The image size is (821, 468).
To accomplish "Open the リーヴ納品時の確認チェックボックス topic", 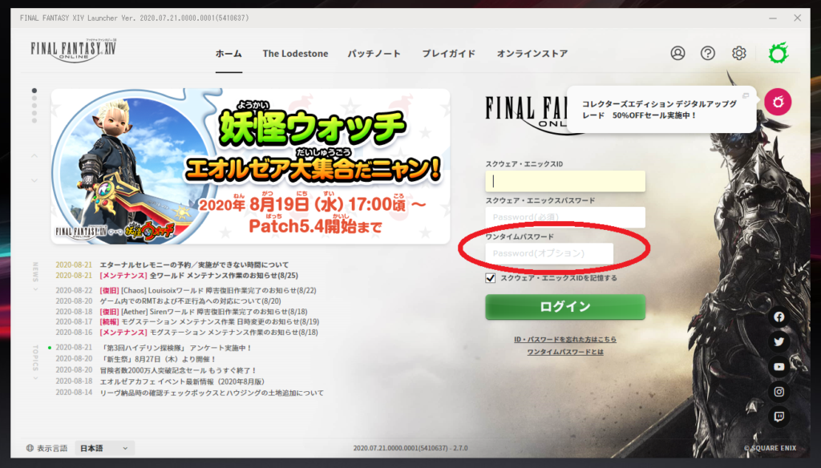I will (x=212, y=393).
